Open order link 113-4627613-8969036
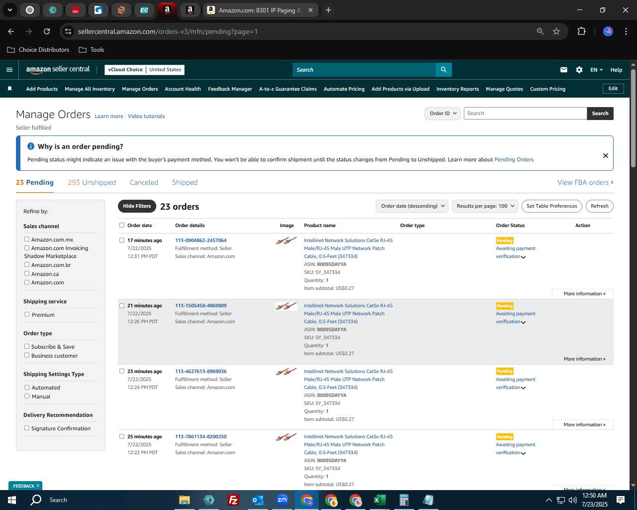 coord(201,372)
